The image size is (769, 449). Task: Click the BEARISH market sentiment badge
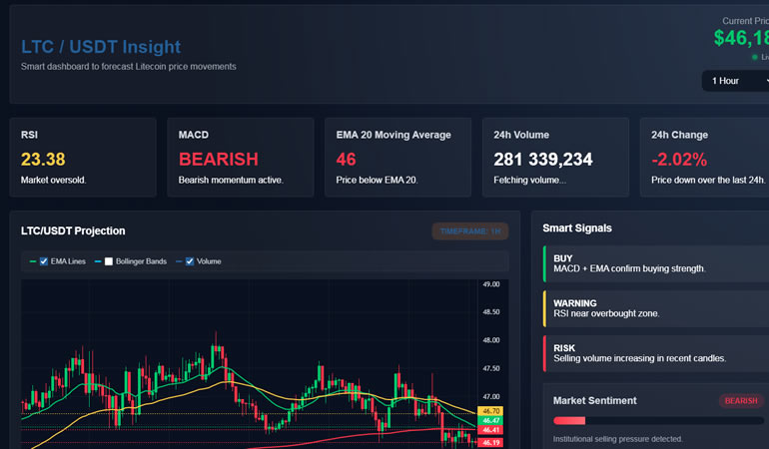741,401
